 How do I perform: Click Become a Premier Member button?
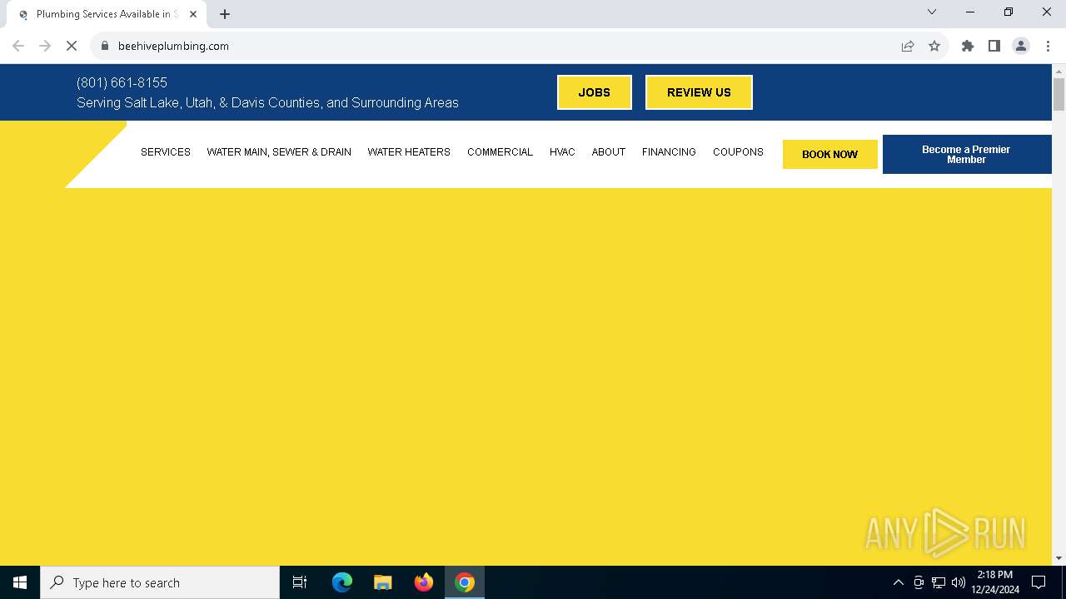coord(967,154)
